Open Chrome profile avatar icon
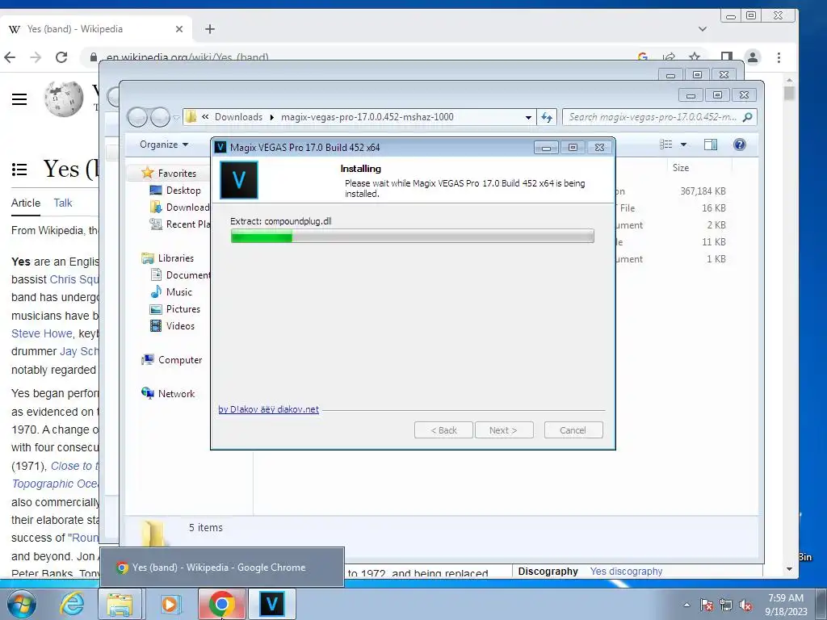 [753, 57]
